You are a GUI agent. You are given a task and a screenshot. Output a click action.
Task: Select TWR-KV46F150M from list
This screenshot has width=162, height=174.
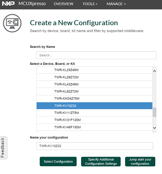94,127
